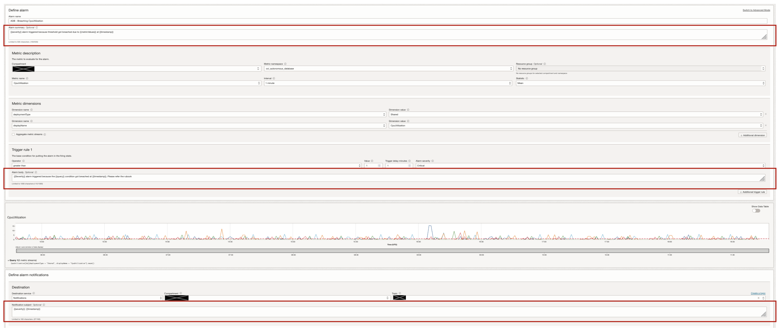Click the Additional dimension button
Image resolution: width=780 pixels, height=332 pixels.
pos(753,135)
